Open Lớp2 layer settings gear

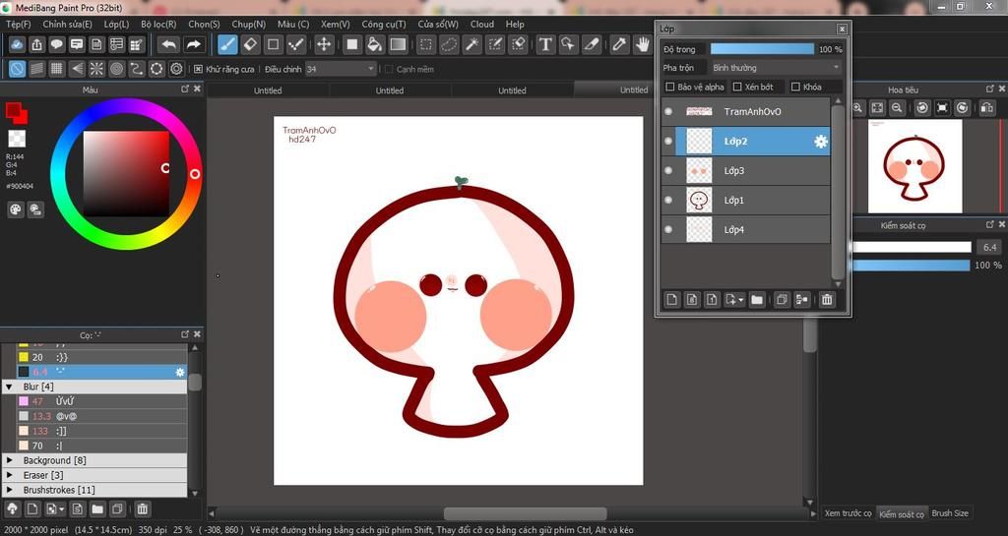[x=820, y=142]
